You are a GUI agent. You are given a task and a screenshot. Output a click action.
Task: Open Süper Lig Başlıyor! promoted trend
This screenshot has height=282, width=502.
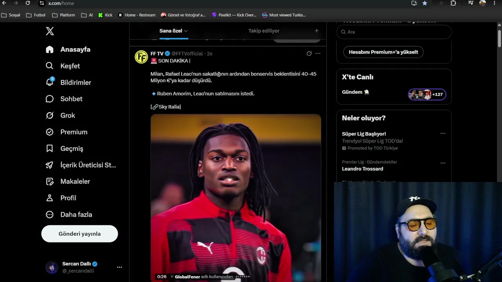[364, 134]
